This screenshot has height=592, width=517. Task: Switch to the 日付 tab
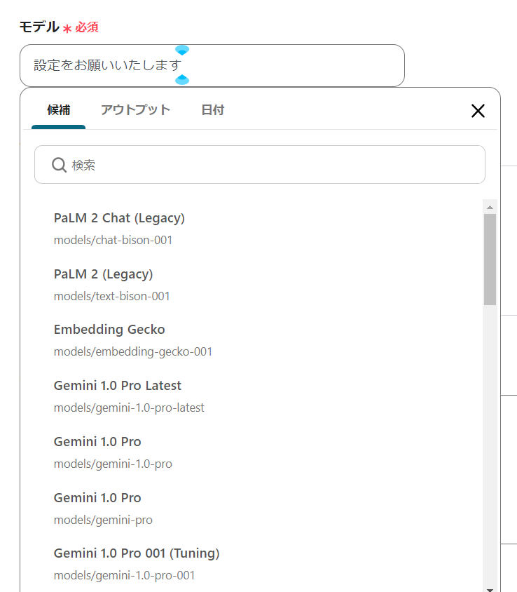point(213,110)
